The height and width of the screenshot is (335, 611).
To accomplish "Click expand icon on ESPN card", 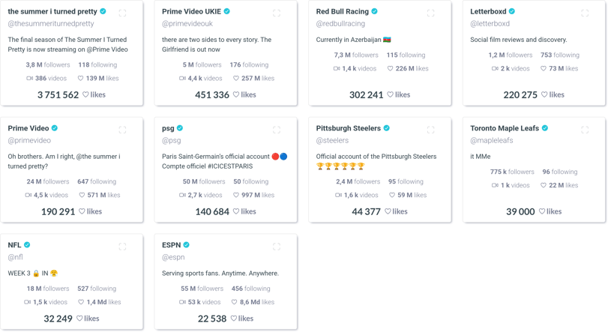I will [x=277, y=247].
